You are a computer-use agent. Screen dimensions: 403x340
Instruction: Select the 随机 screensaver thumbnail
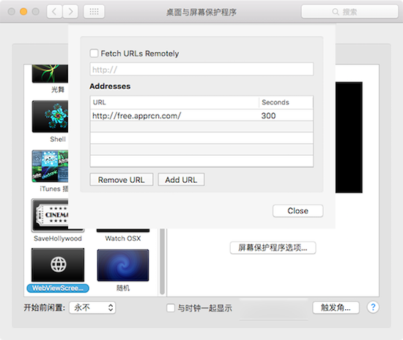123,265
